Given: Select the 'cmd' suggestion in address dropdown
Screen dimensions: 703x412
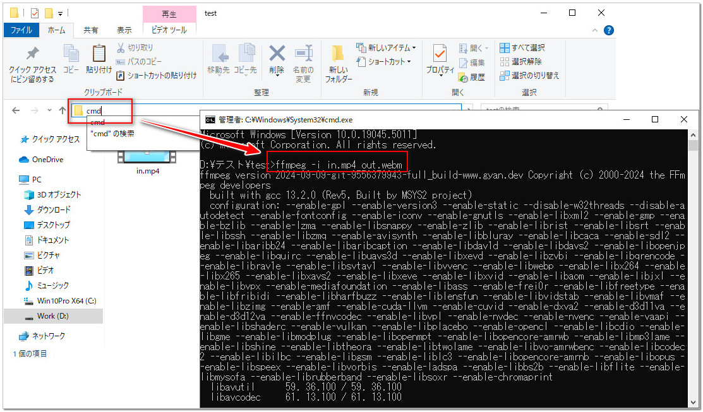Looking at the screenshot, I should (x=97, y=122).
